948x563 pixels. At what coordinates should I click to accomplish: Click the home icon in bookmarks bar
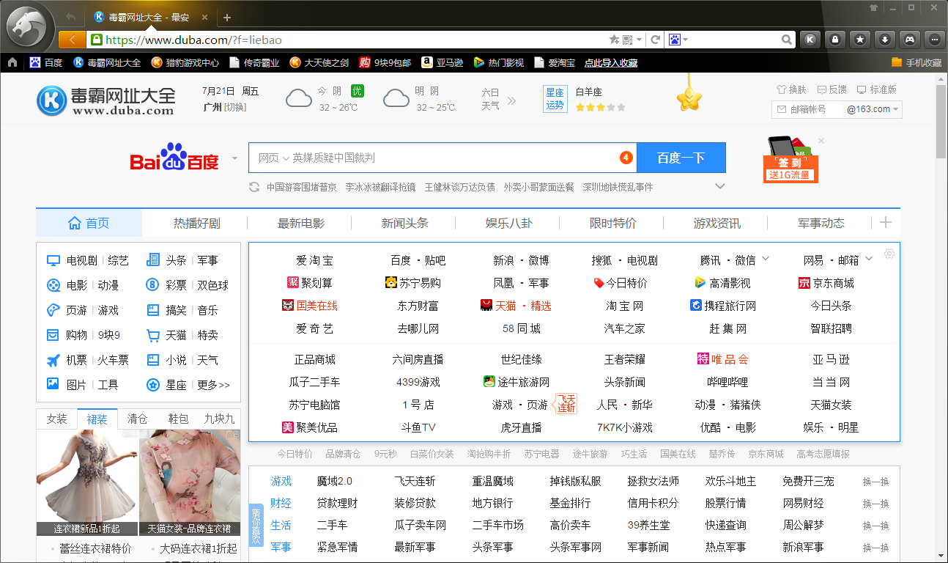click(12, 63)
